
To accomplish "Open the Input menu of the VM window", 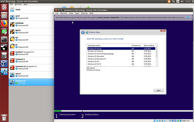I will click(77, 13).
